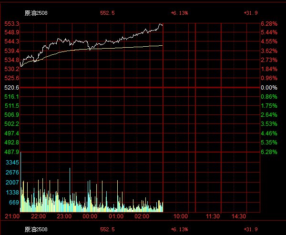The image size is (286, 235).
Task: Click the +31.9 value in top header
Action: [x=251, y=13]
